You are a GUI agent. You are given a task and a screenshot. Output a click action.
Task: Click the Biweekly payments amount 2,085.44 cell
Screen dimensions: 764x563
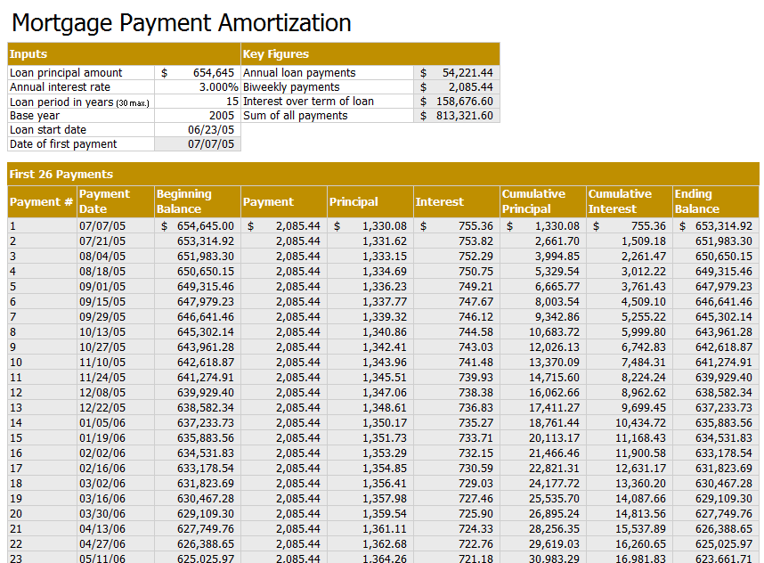[457, 87]
